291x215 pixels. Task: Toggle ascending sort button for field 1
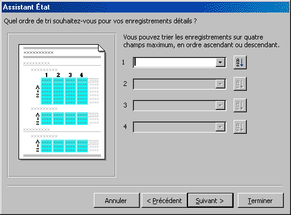[x=240, y=63]
